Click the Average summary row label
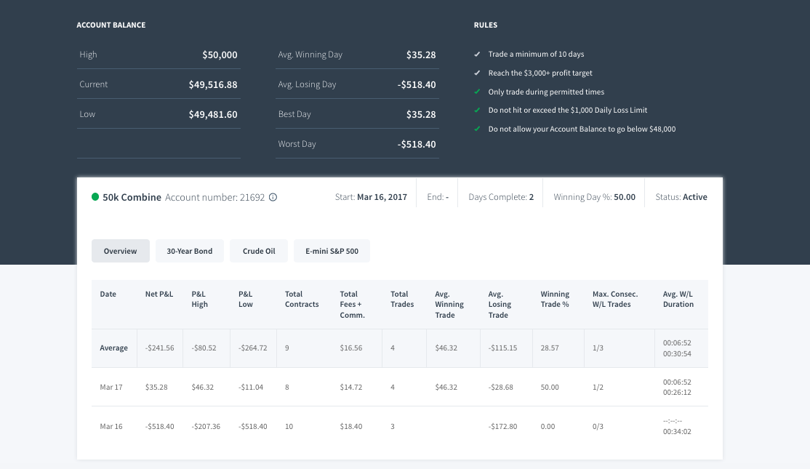This screenshot has height=469, width=810. click(113, 348)
